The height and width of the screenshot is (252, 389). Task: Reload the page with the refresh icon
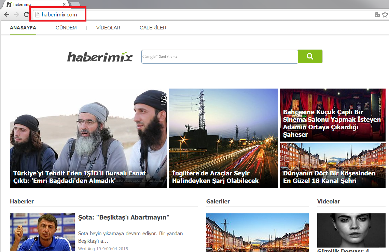pos(26,15)
